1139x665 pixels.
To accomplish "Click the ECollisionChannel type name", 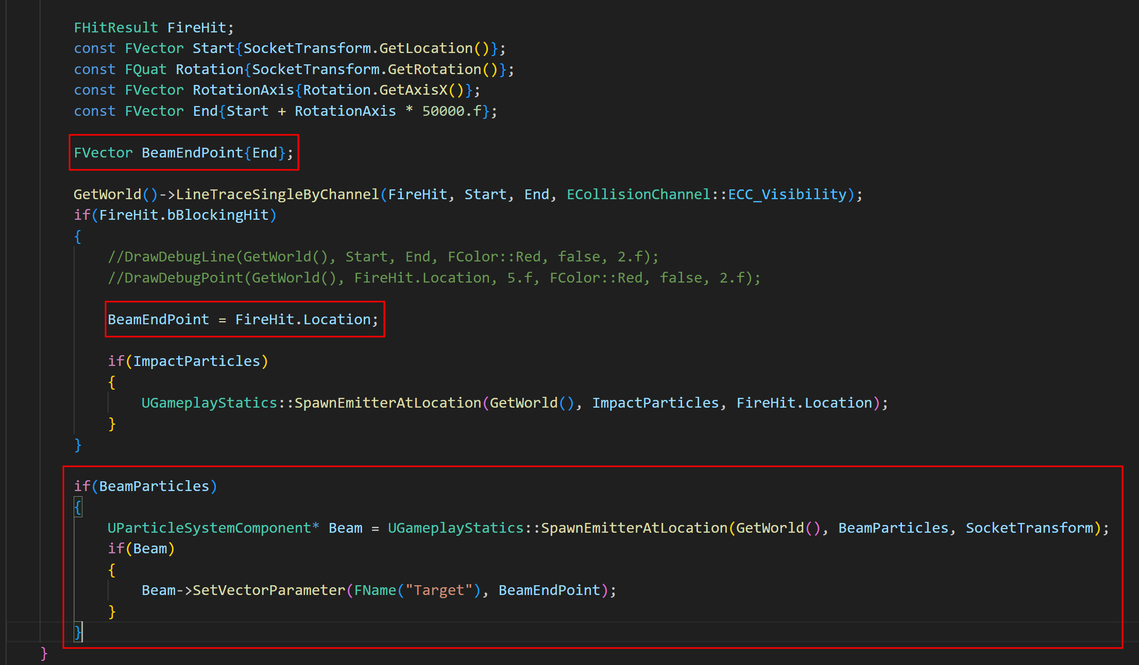I will (638, 195).
